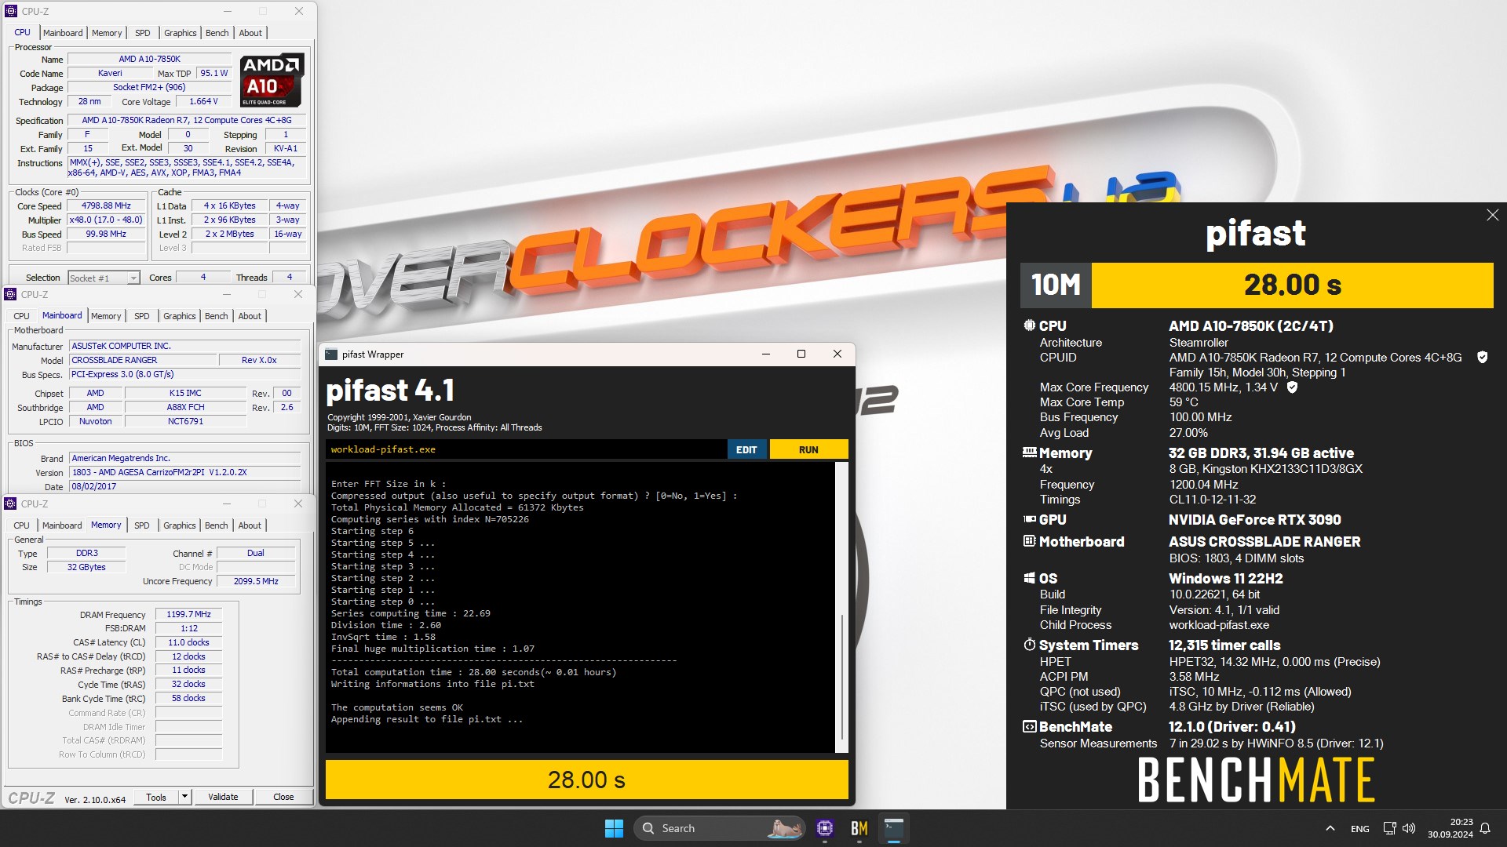Open BenchMate from the taskbar
Image resolution: width=1507 pixels, height=847 pixels.
click(859, 828)
